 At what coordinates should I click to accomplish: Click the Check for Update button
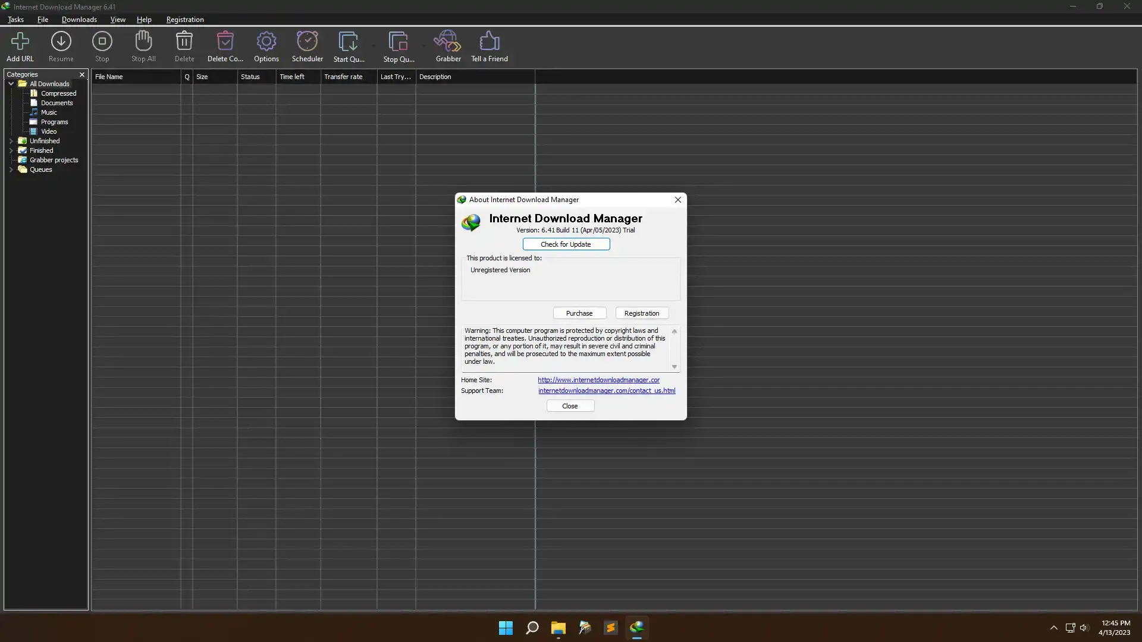(566, 244)
